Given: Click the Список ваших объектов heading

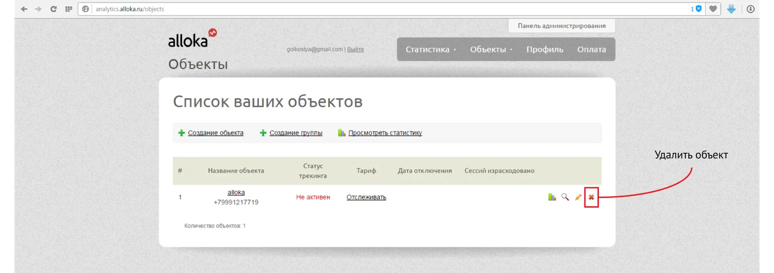Looking at the screenshot, I should [268, 101].
